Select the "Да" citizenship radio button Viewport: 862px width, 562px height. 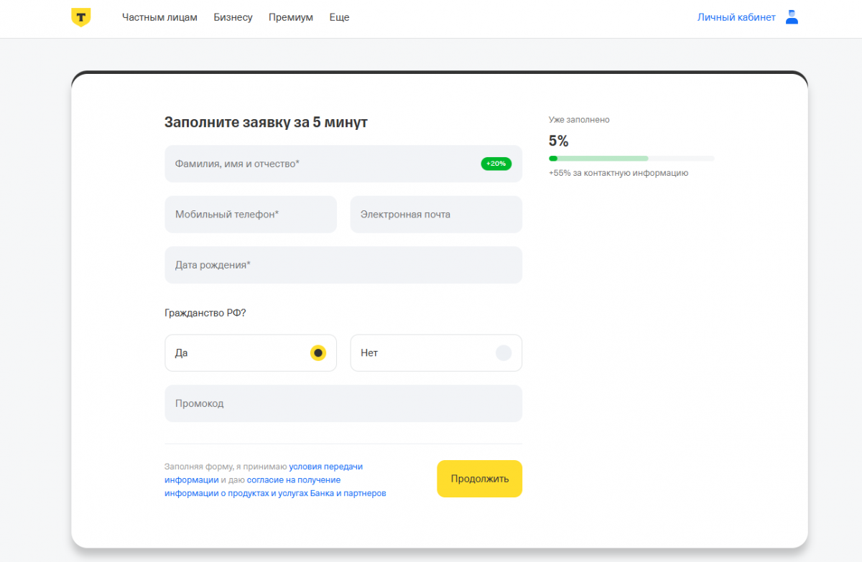click(318, 353)
